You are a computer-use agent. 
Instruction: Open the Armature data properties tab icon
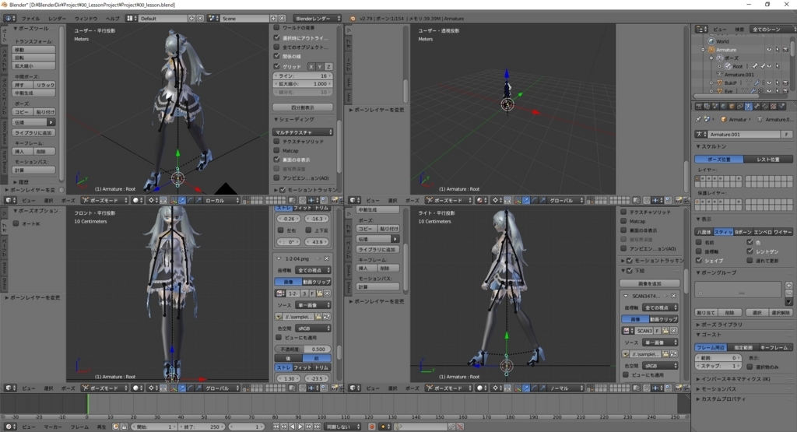748,106
